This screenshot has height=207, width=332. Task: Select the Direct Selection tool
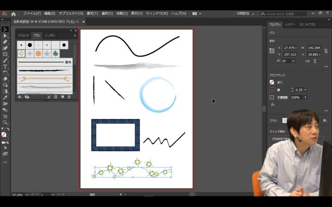coord(5,36)
